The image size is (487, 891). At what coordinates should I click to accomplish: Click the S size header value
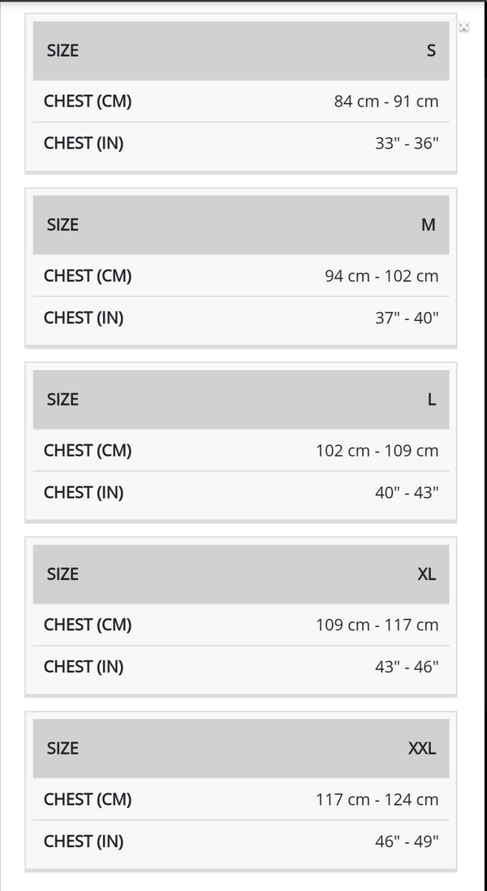[x=431, y=50]
